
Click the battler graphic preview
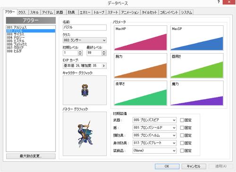click(84, 134)
